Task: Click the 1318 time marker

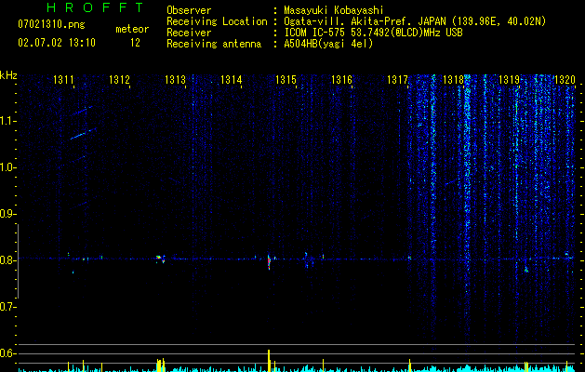Action: (453, 80)
